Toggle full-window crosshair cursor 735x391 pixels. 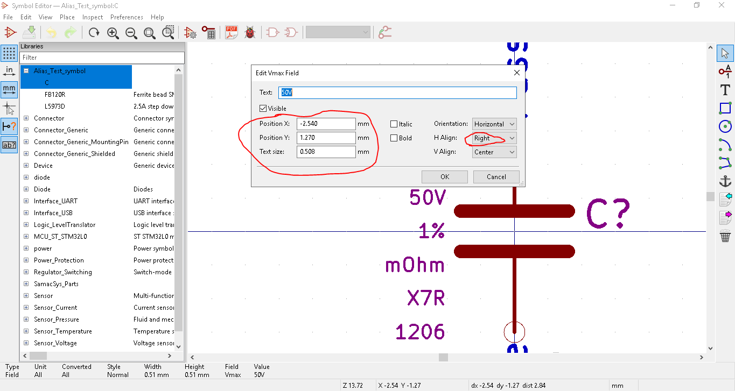(x=9, y=108)
